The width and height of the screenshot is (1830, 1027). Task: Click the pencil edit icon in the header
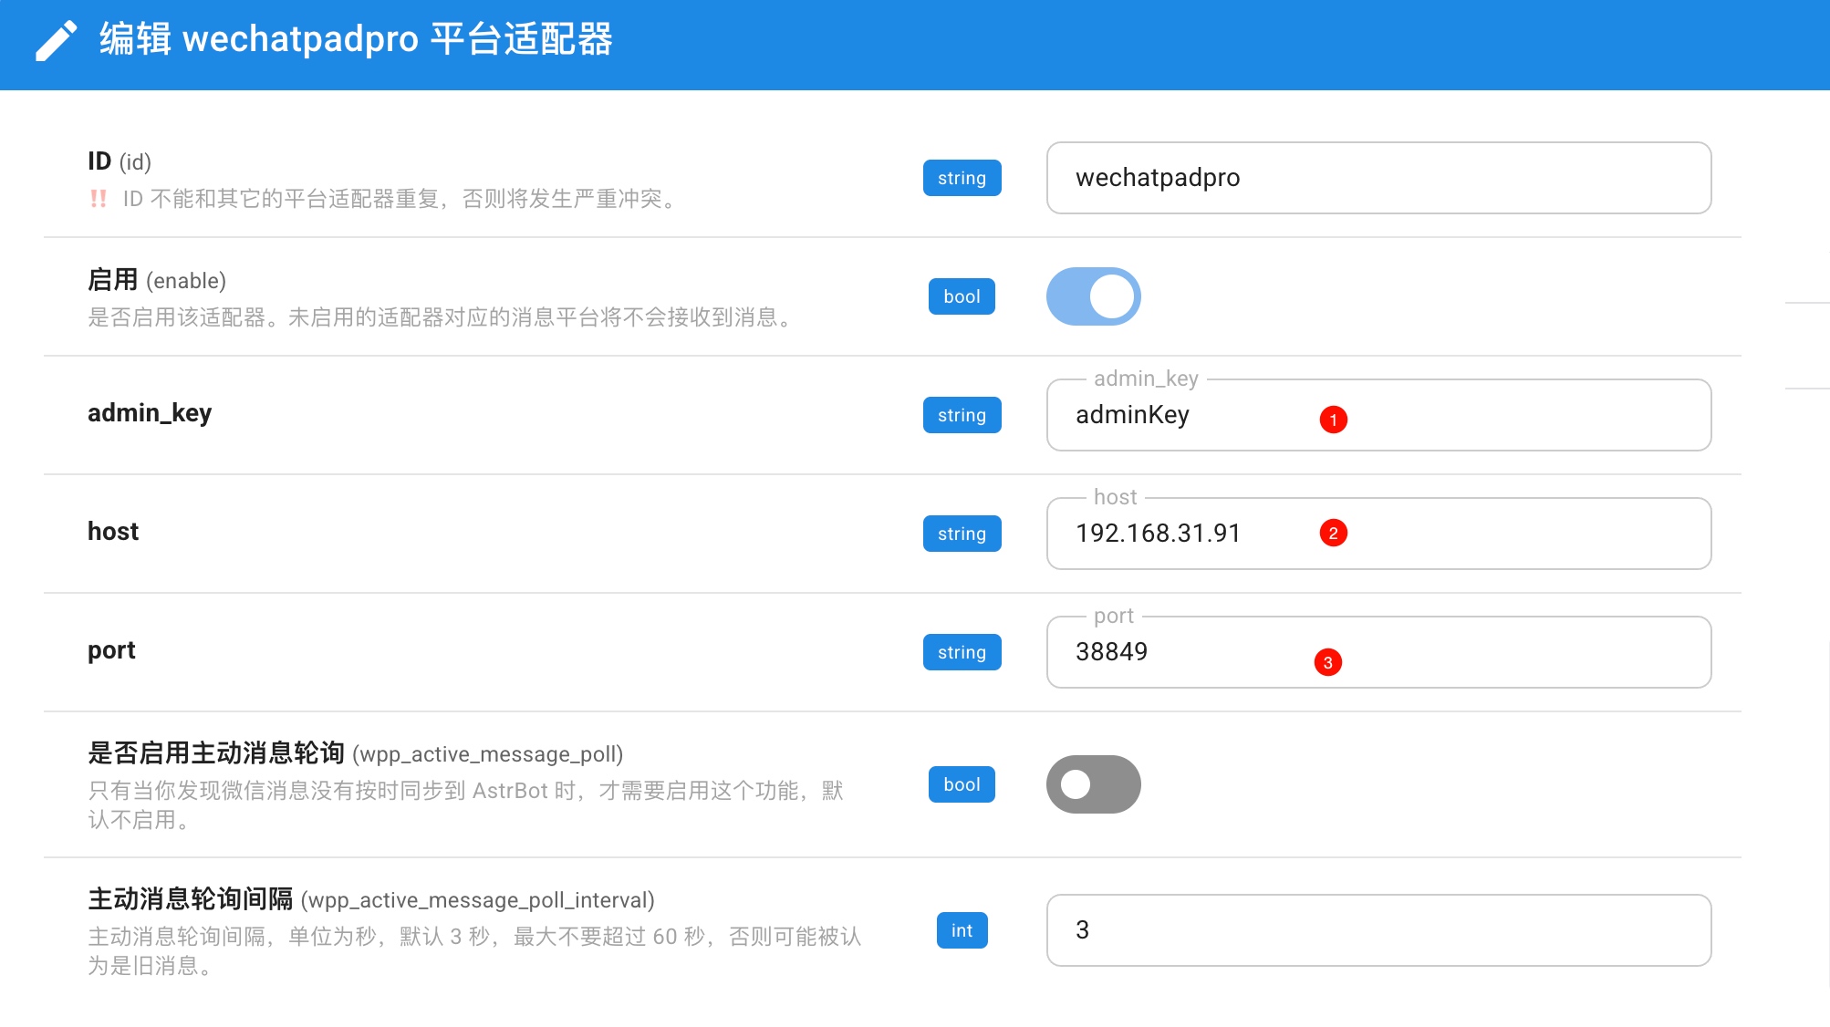(54, 40)
